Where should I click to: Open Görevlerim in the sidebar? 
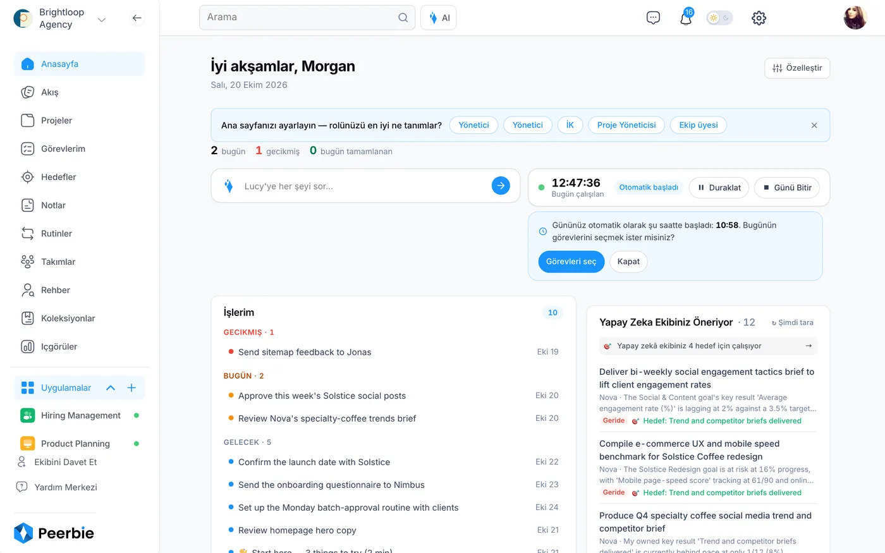click(x=80, y=149)
